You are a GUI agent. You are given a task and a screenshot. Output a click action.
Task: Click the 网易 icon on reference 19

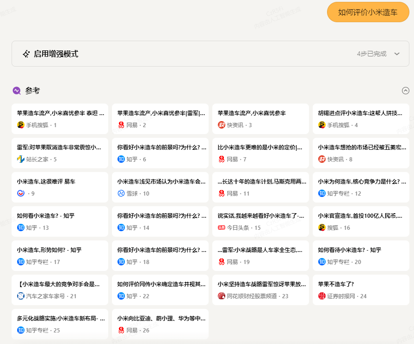coord(221,262)
